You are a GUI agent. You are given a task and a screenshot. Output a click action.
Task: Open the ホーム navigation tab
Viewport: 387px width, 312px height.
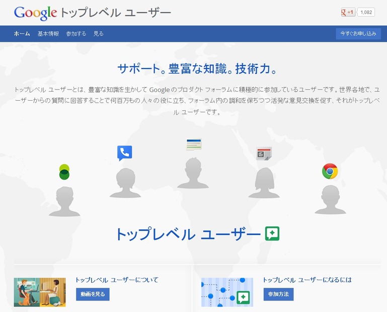[x=22, y=34]
